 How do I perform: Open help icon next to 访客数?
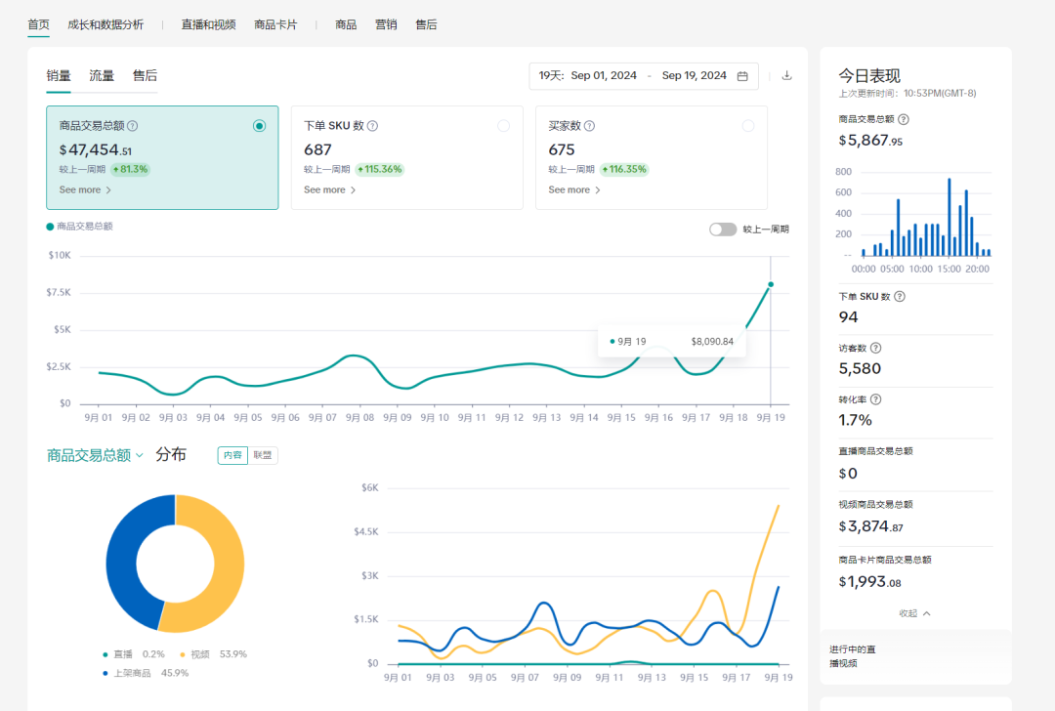pyautogui.click(x=875, y=348)
